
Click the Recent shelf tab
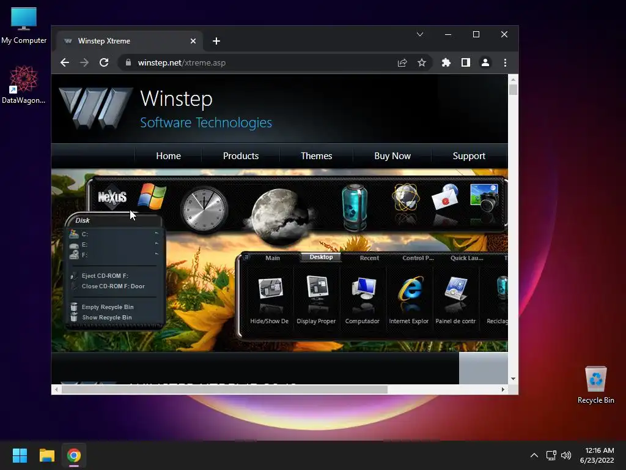click(369, 258)
